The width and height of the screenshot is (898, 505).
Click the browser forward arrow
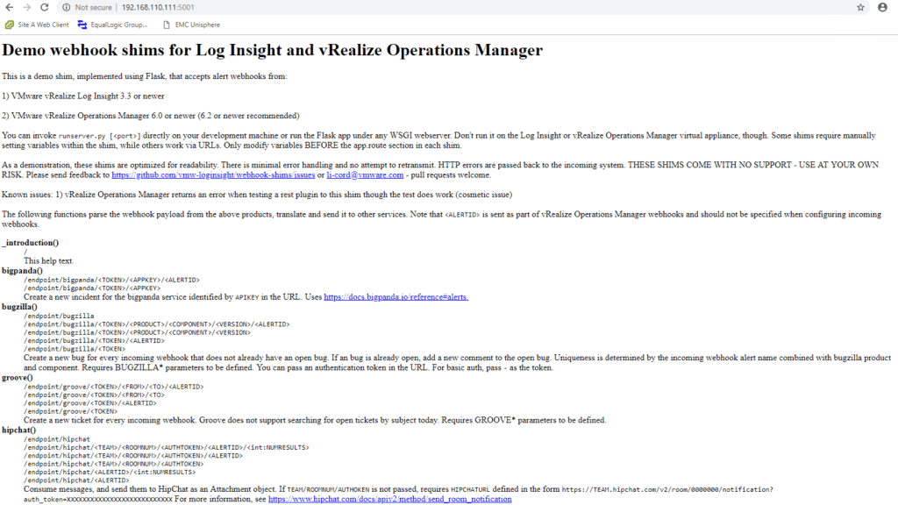pos(26,7)
